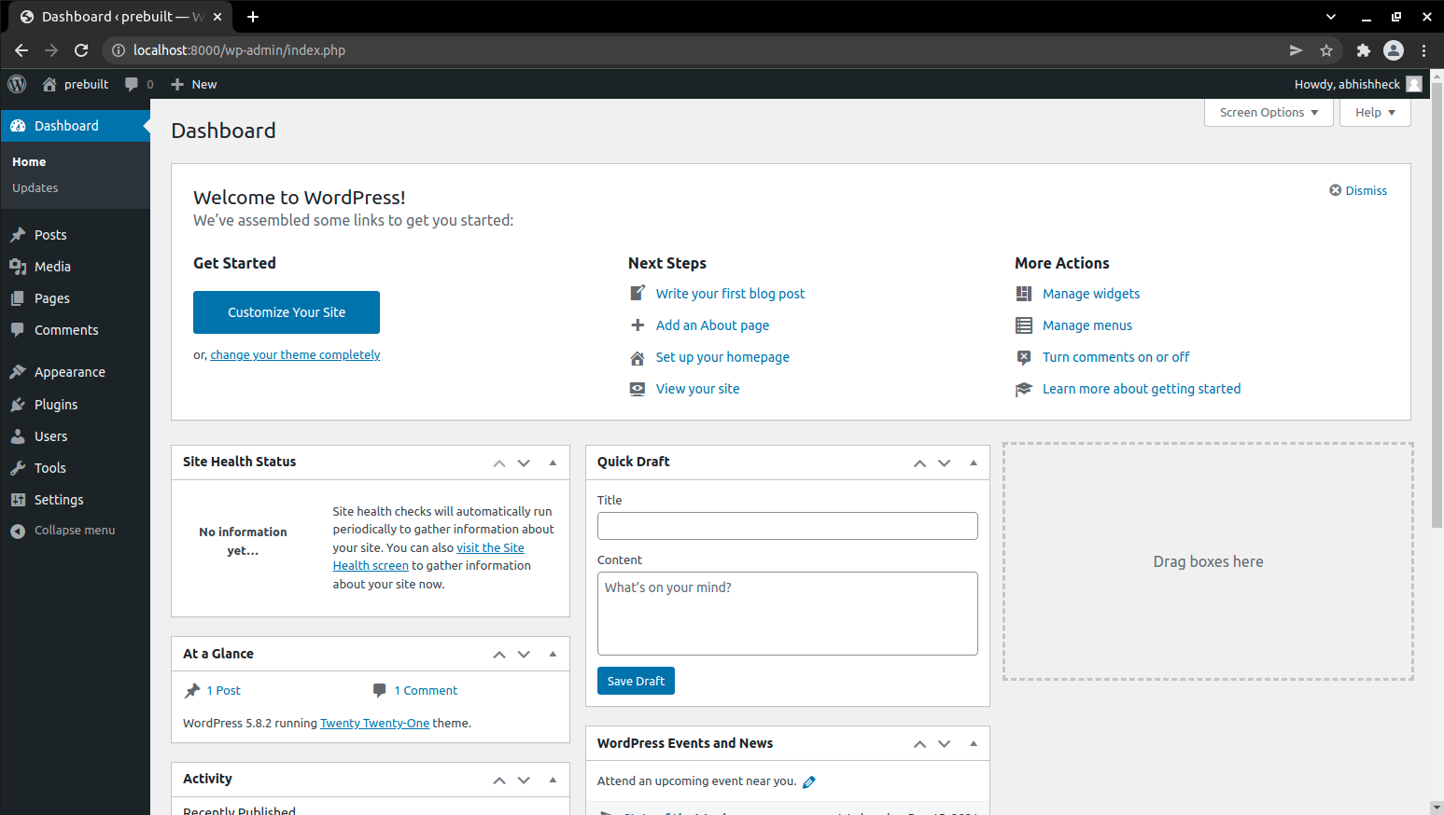Click Save Draft button

(x=636, y=681)
